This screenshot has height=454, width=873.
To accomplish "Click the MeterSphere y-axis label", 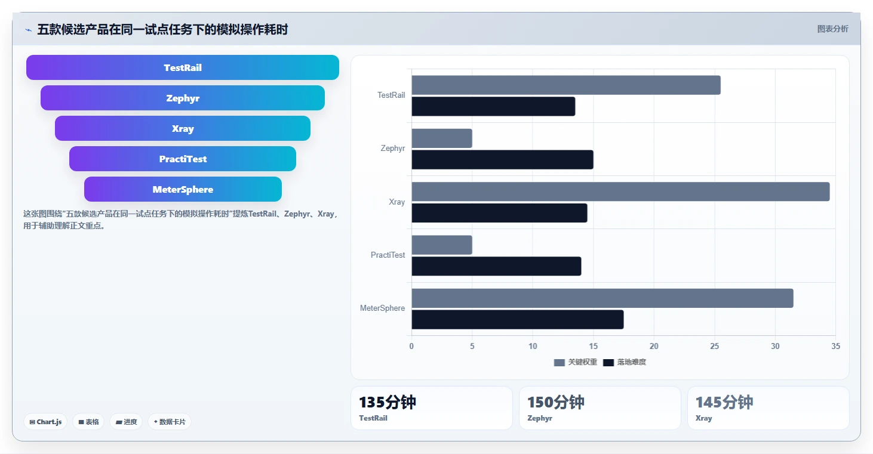I will tap(383, 308).
